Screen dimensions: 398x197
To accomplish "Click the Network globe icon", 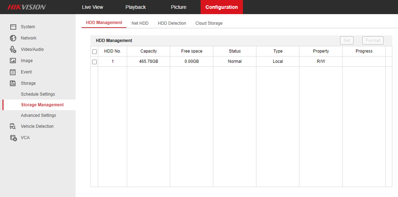I will (x=13, y=38).
